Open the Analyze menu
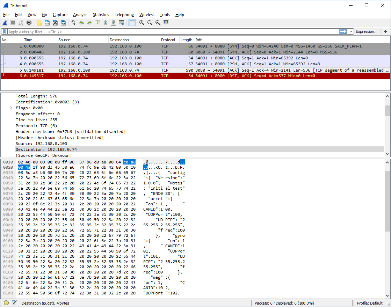The width and height of the screenshot is (391, 307). (80, 15)
